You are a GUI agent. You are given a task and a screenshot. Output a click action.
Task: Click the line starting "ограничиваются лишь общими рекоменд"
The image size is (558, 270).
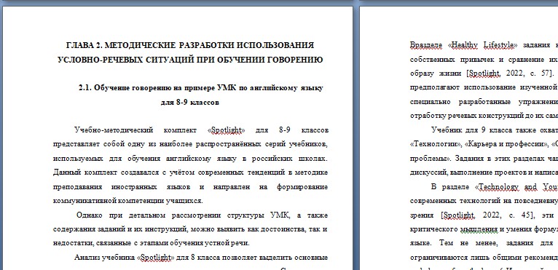click(484, 258)
